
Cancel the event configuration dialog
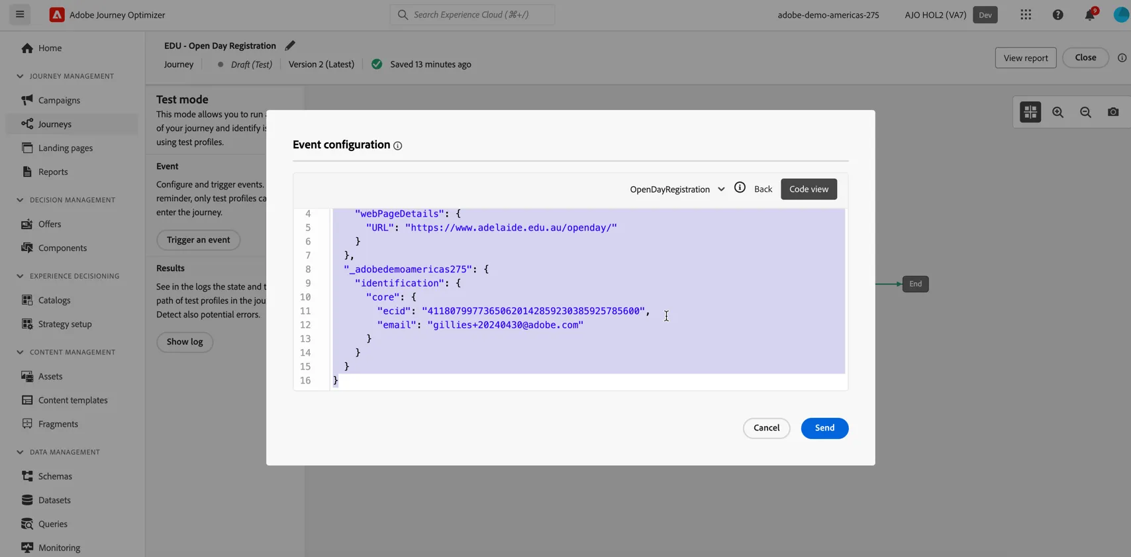[x=766, y=429]
